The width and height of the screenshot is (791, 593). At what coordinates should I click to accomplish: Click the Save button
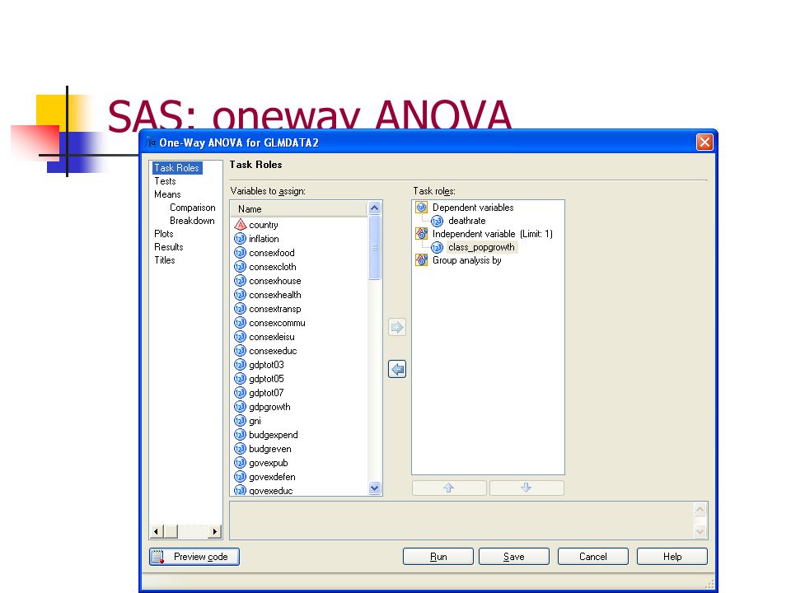514,557
